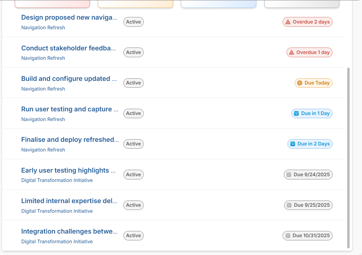Click the Active badge on "Integration challenges" row
Screen dimensions: 362x255
[134, 236]
